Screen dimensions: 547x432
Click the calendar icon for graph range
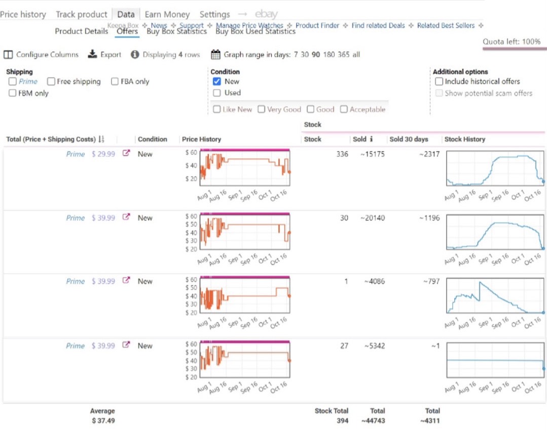coord(215,55)
